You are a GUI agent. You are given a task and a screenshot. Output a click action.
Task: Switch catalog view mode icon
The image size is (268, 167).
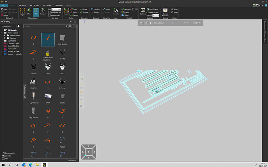pyautogui.click(x=70, y=26)
